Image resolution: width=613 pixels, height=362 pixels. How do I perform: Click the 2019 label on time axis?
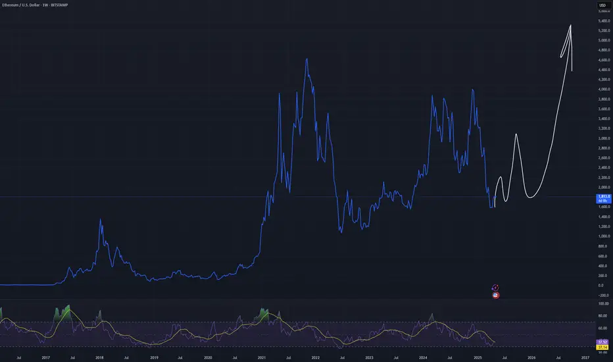(154, 357)
